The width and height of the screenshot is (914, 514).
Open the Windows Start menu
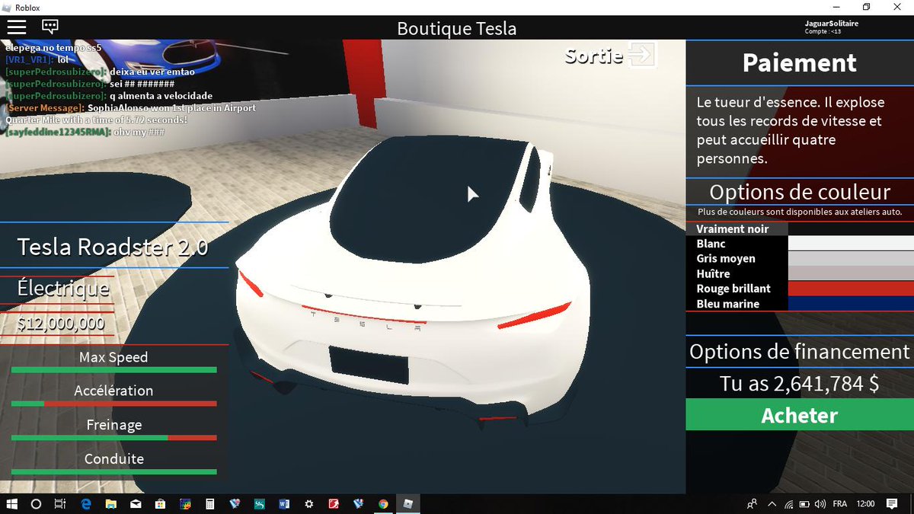(12, 504)
